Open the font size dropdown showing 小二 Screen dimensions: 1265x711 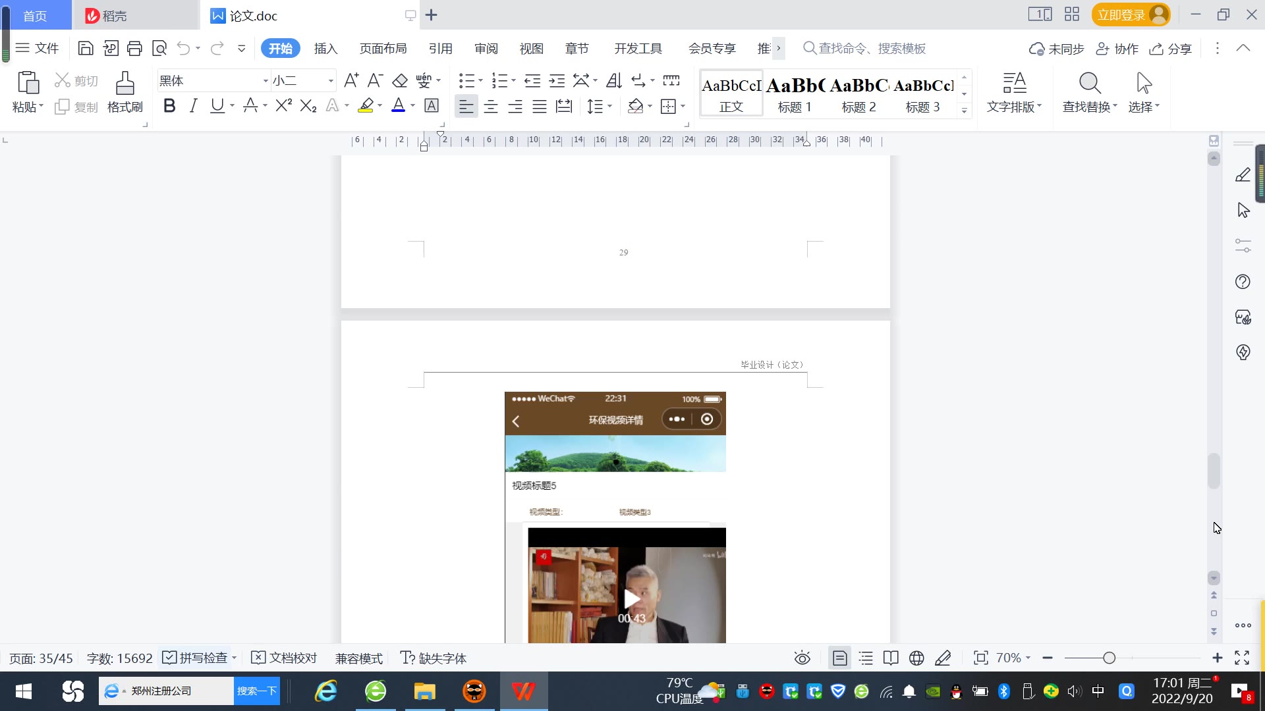pyautogui.click(x=331, y=80)
